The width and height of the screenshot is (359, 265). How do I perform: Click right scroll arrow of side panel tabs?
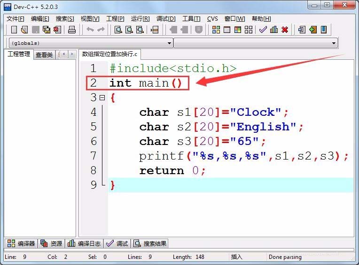point(72,55)
